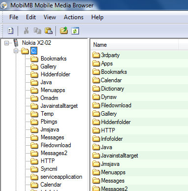
Task: Select Jmsjava in the file list
Action: pos(110,164)
